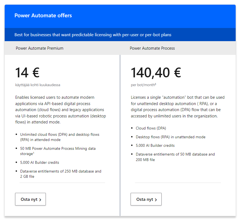Click the '50 MB database' Dataverse bullet

pos(175,157)
